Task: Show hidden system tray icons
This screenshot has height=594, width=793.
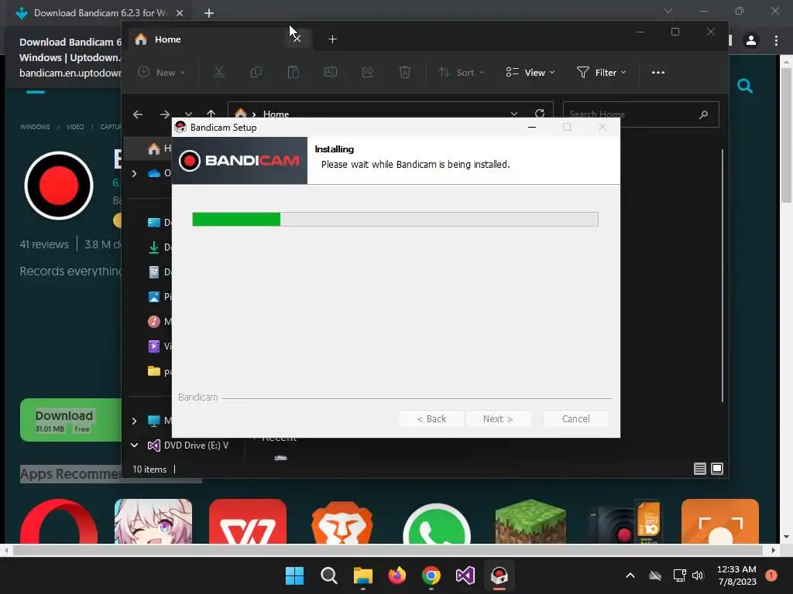Action: pyautogui.click(x=630, y=575)
